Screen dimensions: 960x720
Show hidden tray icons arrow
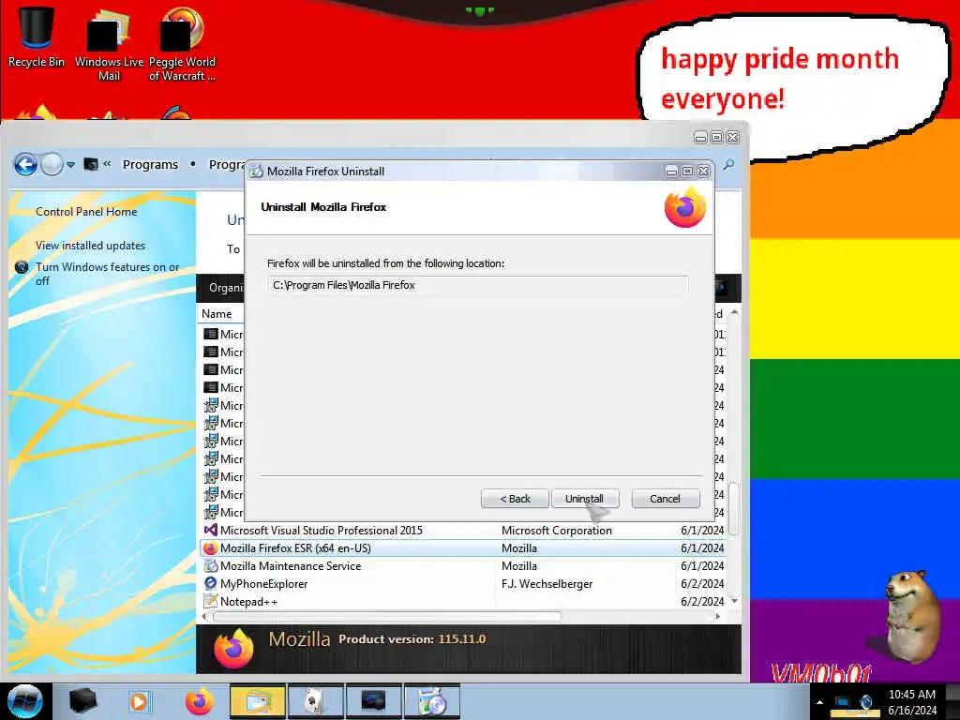click(x=819, y=702)
